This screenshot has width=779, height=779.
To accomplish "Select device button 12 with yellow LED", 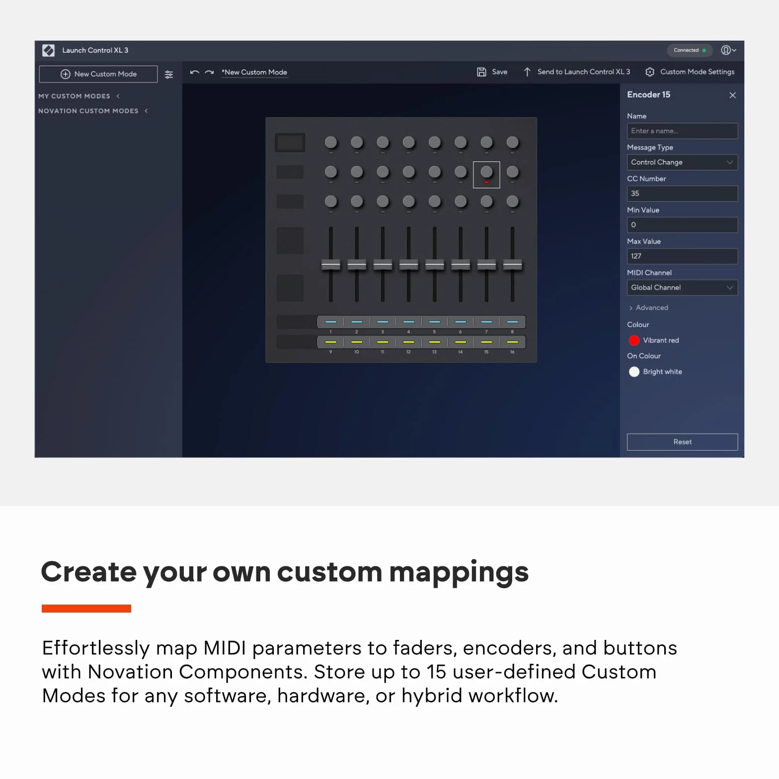I will [409, 342].
